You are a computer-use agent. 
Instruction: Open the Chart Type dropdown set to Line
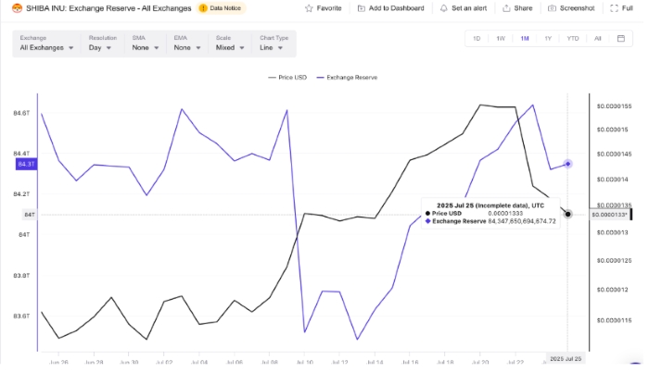pos(274,43)
